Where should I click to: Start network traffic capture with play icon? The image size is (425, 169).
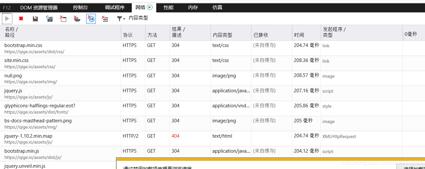[7, 19]
